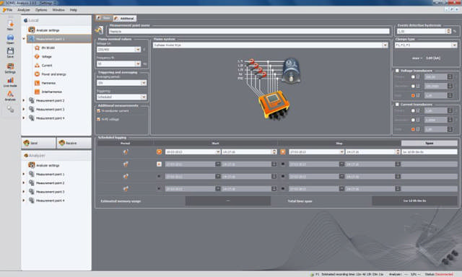This screenshot has width=462, height=277.
Task: Expand Measurement point 2 in Local tree
Action: [x=24, y=100]
